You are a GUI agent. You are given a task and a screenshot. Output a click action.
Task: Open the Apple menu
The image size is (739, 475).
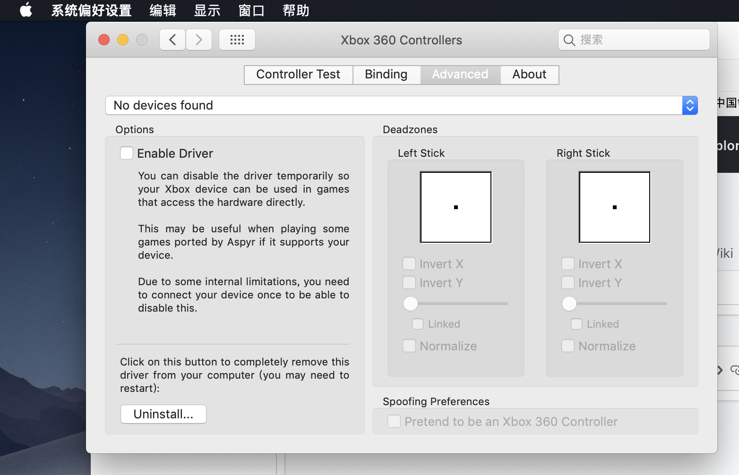(26, 10)
